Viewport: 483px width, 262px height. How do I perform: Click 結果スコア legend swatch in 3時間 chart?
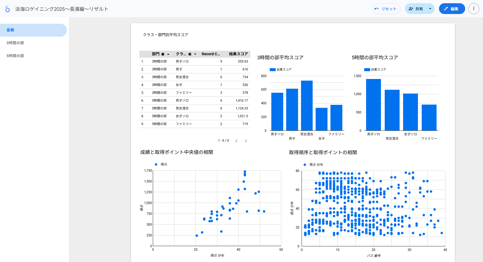coord(272,70)
